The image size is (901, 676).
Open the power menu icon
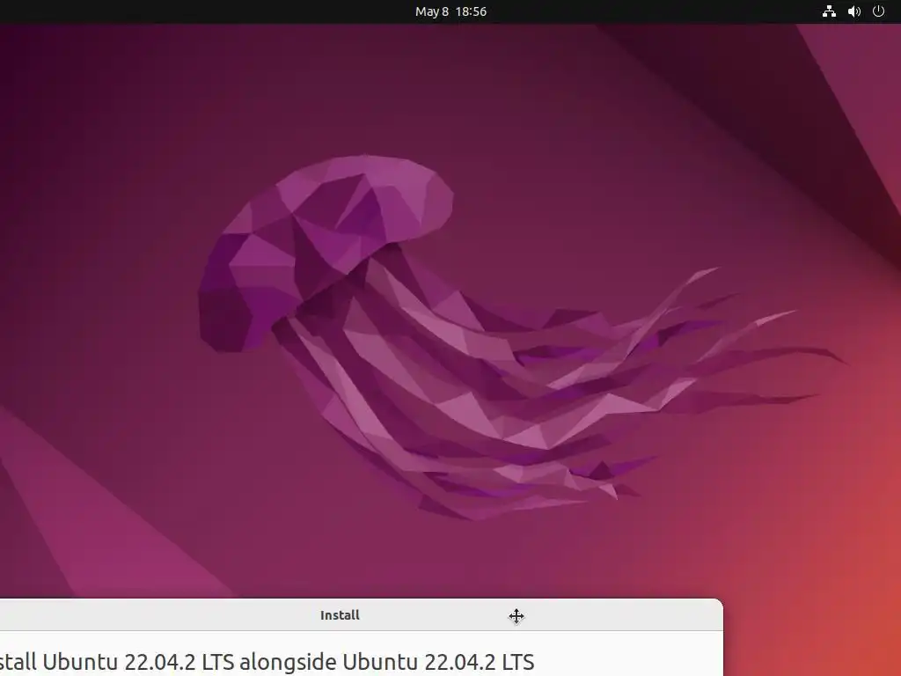click(878, 11)
